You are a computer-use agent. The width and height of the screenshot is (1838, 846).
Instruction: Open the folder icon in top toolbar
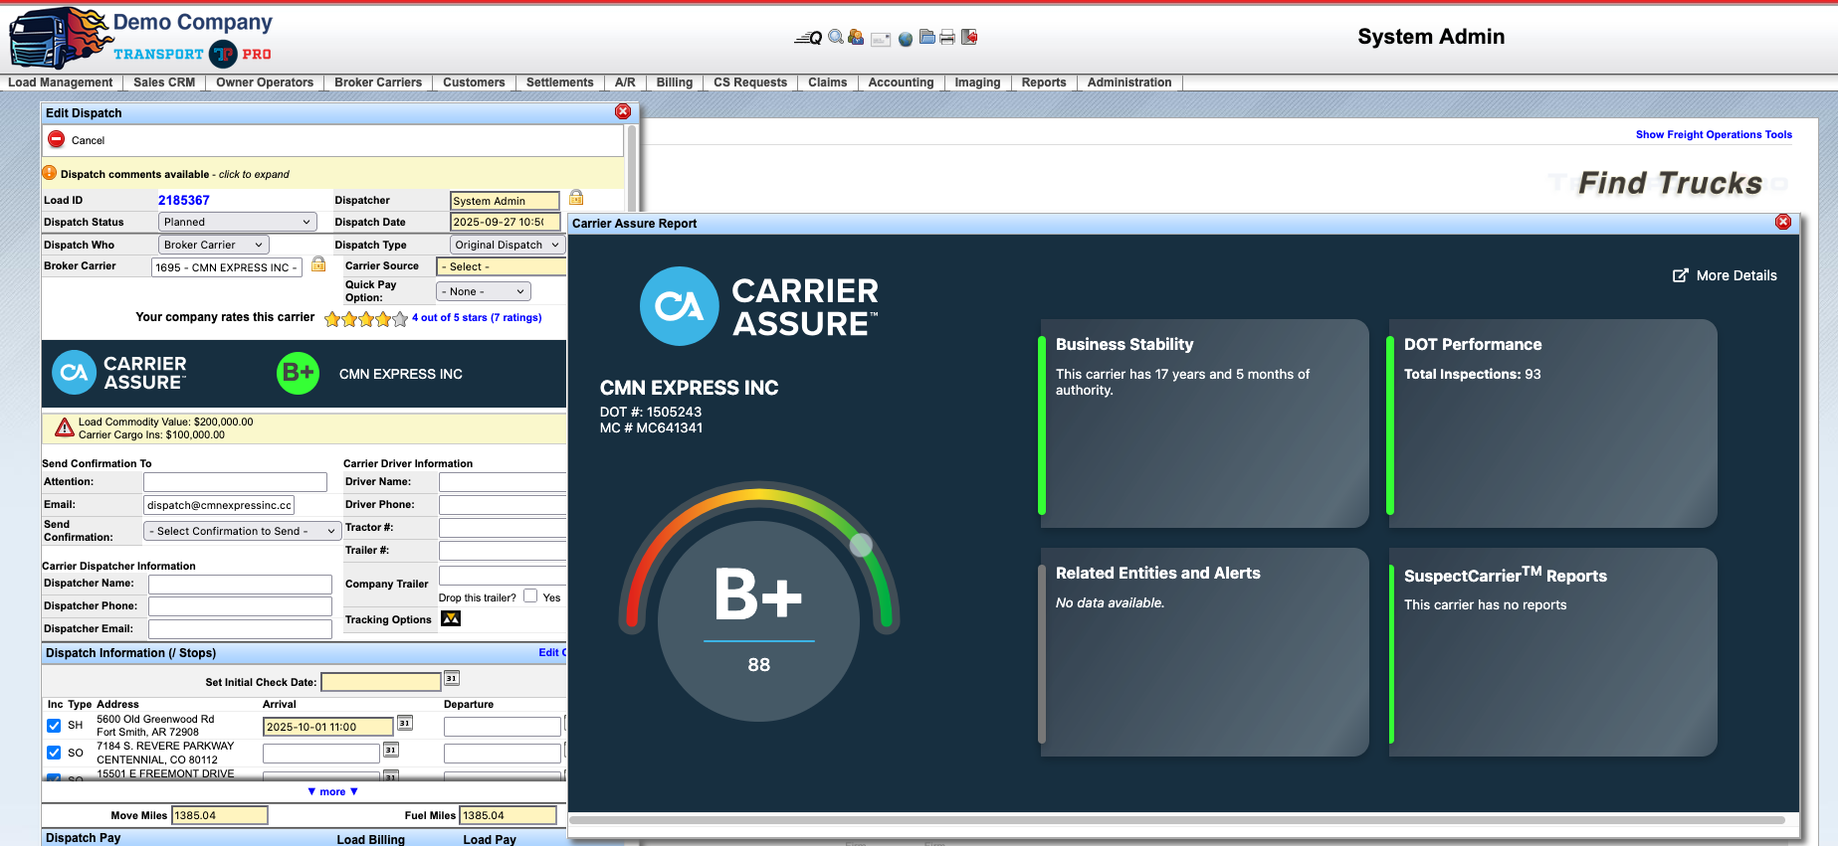click(x=927, y=37)
